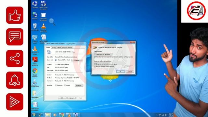Select the Recycle Bin icon
The image size is (208, 117).
pyautogui.click(x=35, y=27)
